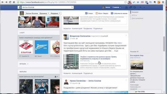The height and width of the screenshot is (94, 167).
Task: Click the Антон Козлов profile button
Action: coord(32,13)
